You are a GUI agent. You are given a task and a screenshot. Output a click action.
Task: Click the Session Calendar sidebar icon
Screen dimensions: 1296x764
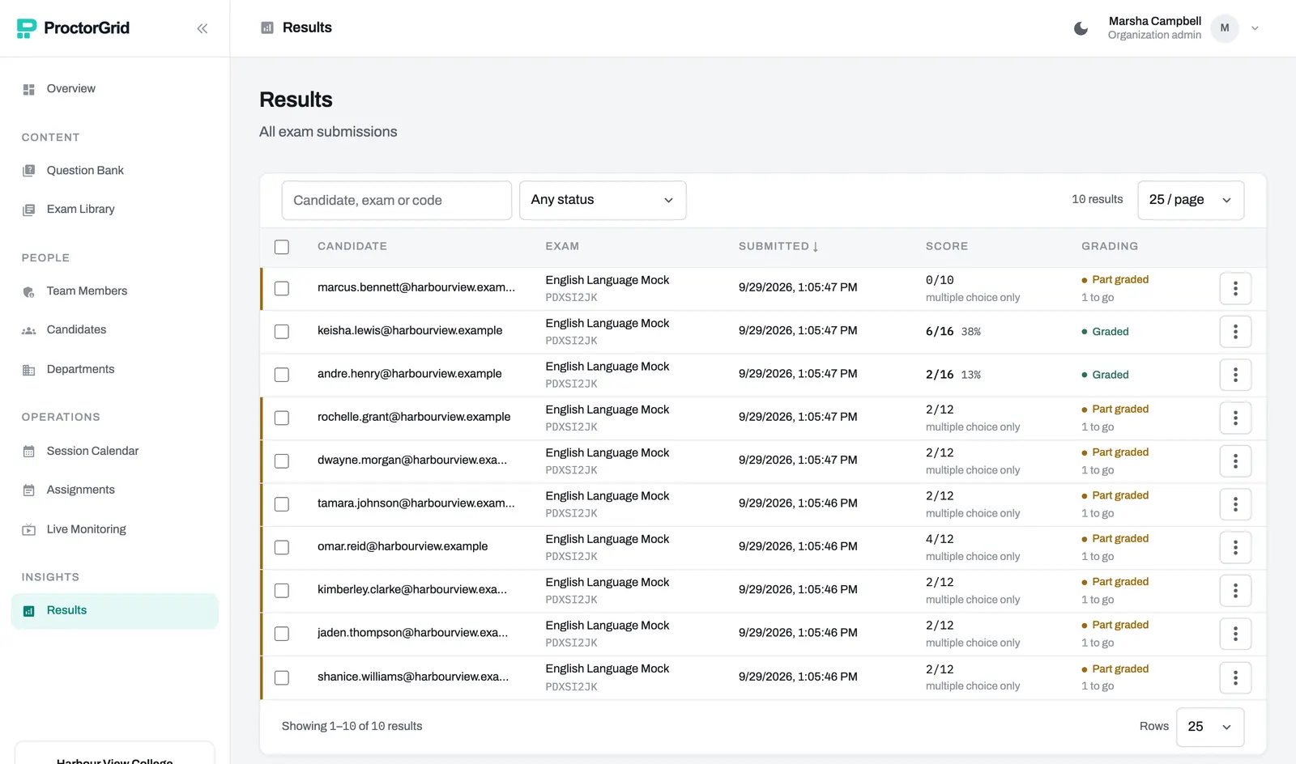click(29, 452)
